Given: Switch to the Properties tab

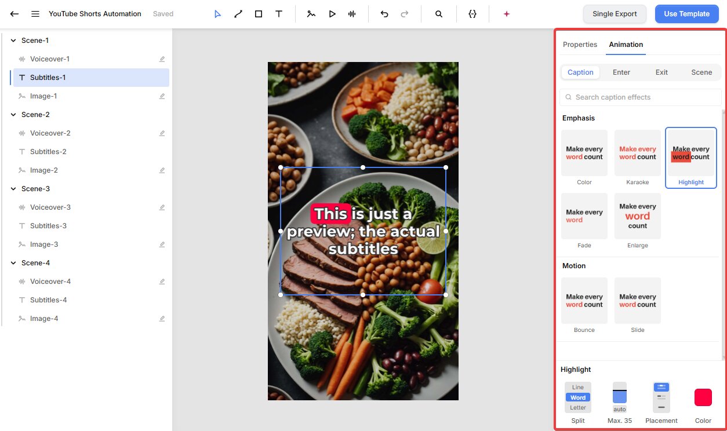Looking at the screenshot, I should pos(580,45).
